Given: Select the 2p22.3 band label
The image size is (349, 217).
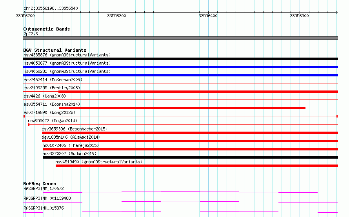Looking at the screenshot, I should [x=31, y=34].
